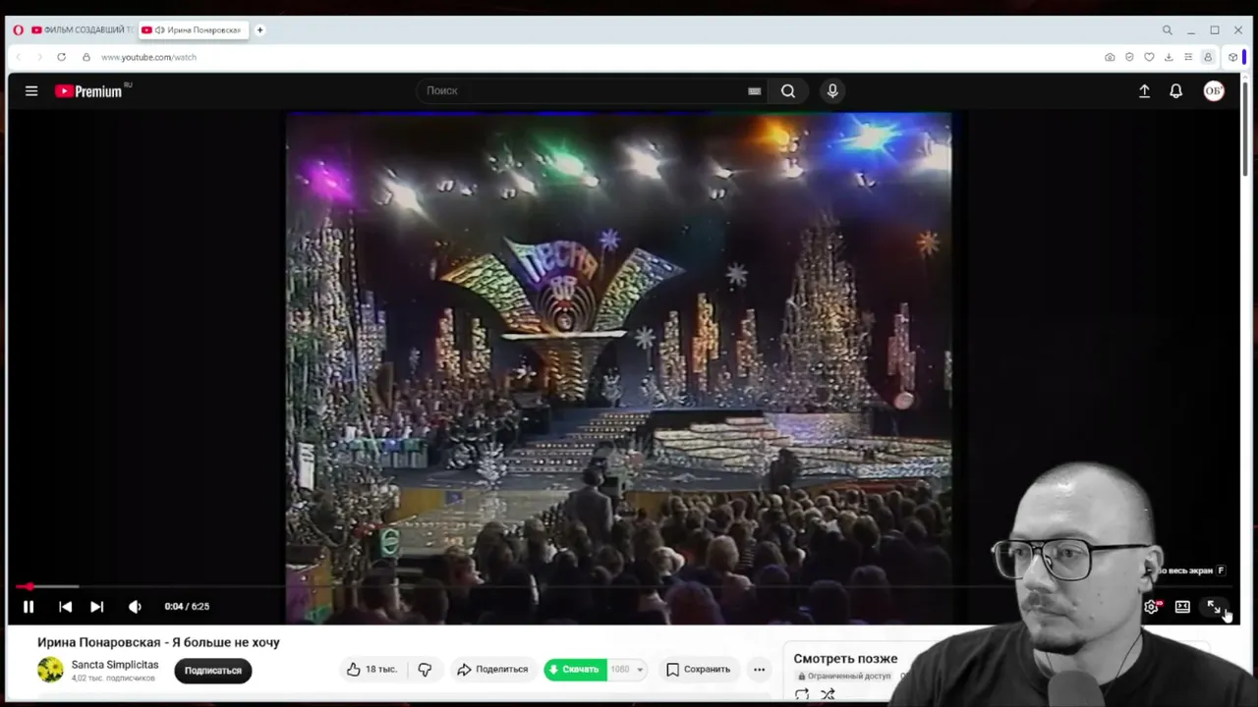Open the player settings gear

1151,607
